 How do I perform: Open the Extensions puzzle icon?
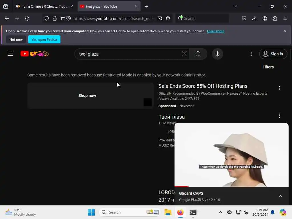[275, 19]
